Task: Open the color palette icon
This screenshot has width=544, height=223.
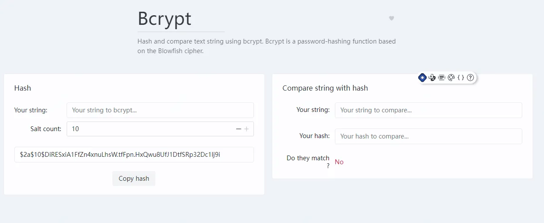Action: tap(451, 78)
